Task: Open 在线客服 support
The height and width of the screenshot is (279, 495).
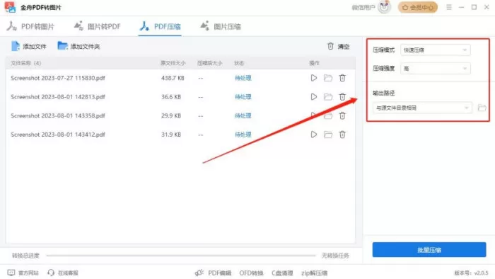Action: [63, 273]
